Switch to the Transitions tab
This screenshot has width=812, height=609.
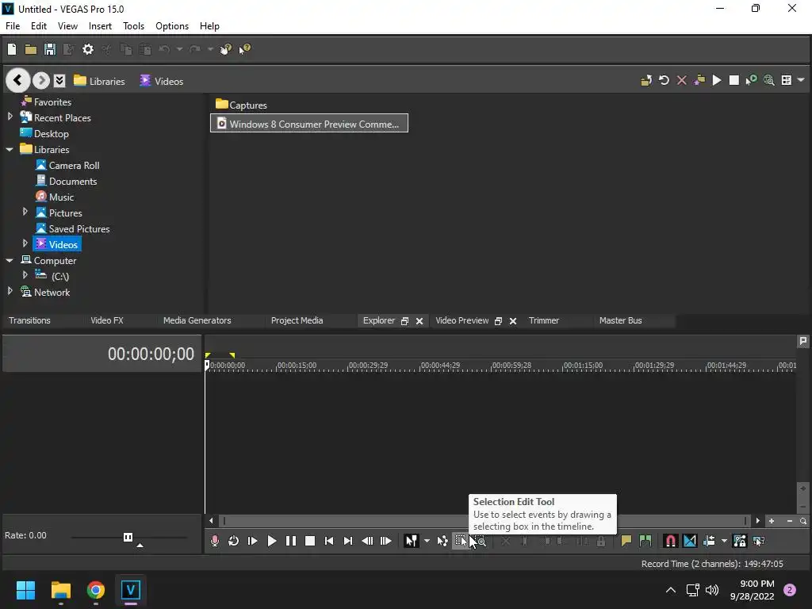tap(29, 320)
